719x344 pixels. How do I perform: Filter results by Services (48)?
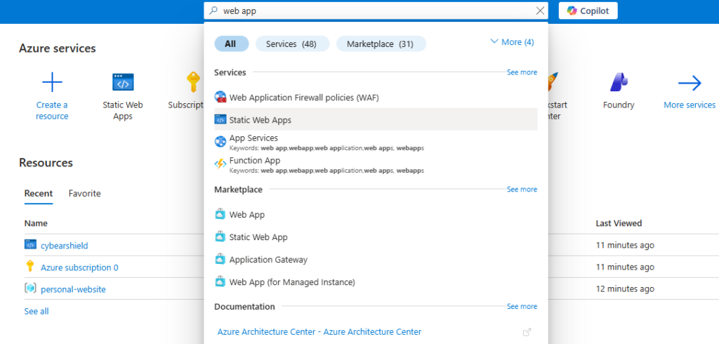291,44
